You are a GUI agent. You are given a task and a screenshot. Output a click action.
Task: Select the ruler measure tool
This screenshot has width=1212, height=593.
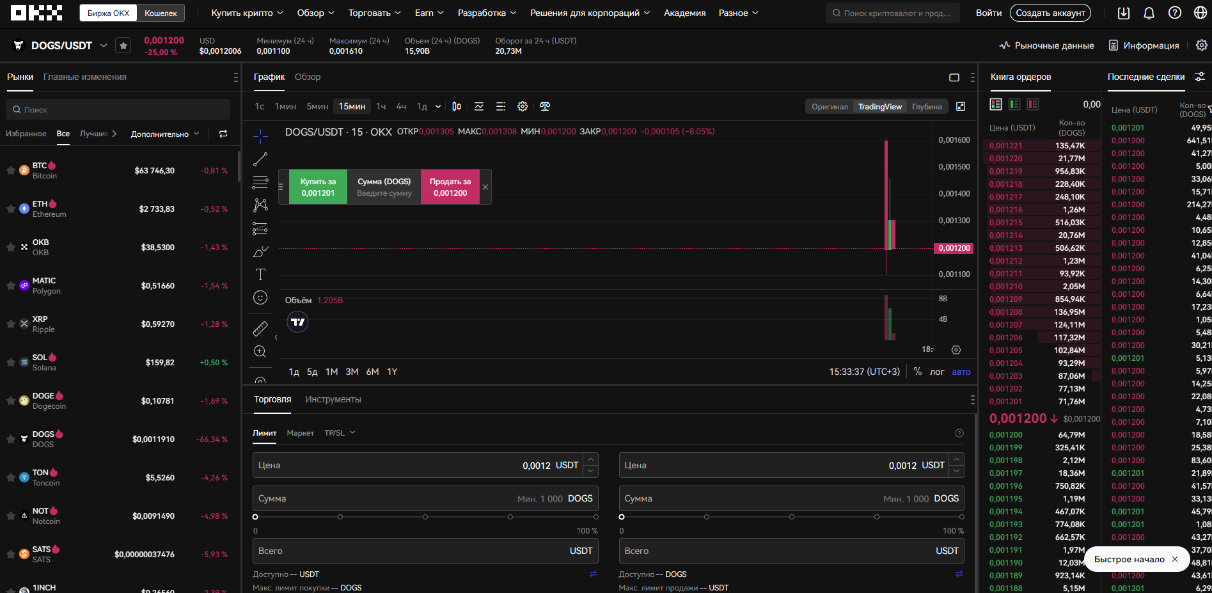[260, 329]
